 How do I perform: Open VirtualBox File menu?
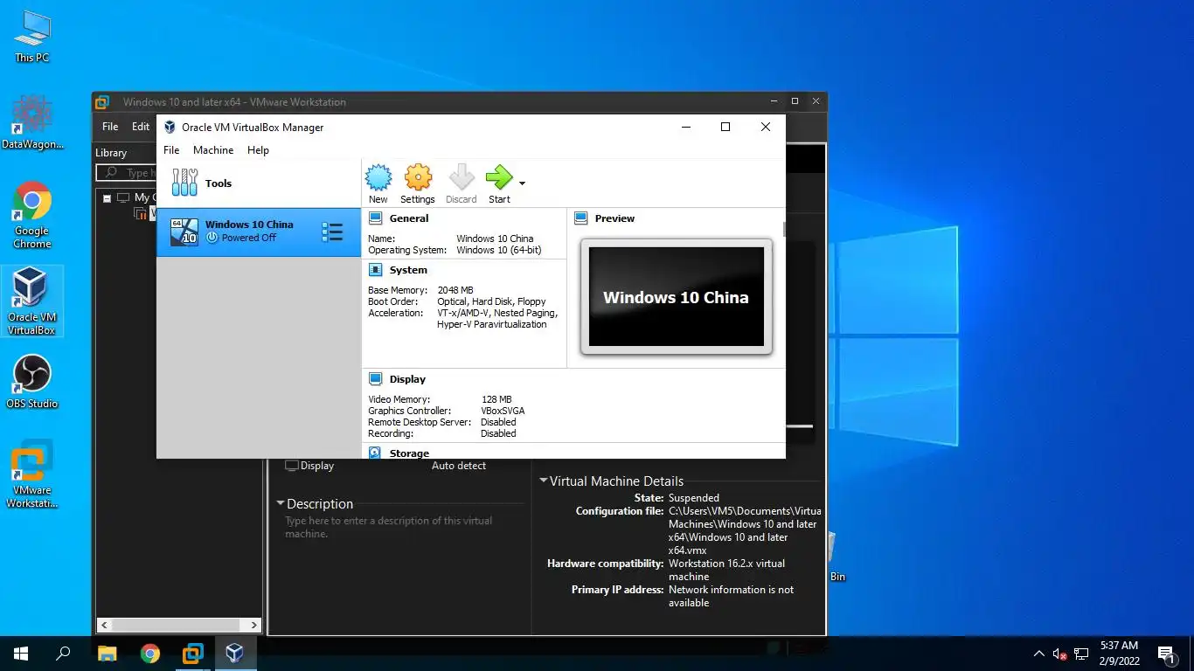coord(171,150)
